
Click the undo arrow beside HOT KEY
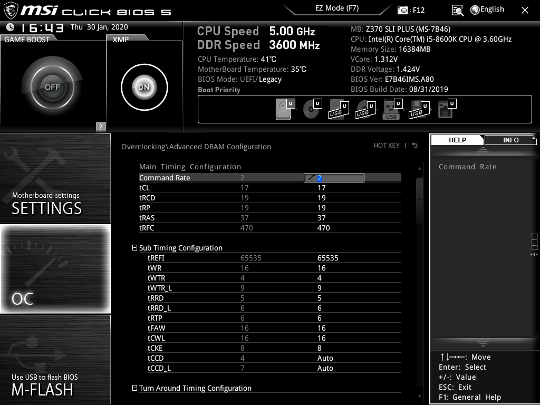pos(414,146)
